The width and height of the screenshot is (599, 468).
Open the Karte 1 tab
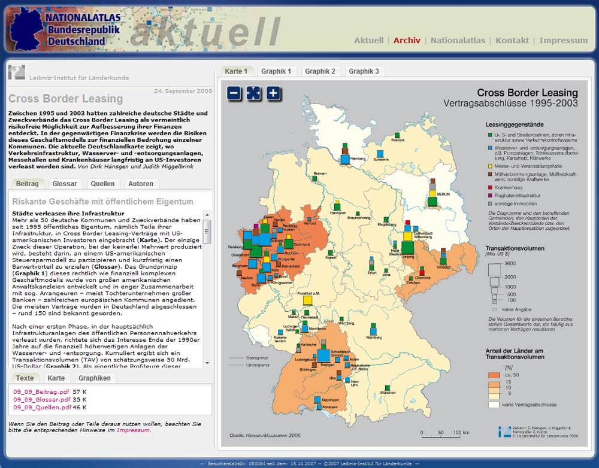point(236,71)
